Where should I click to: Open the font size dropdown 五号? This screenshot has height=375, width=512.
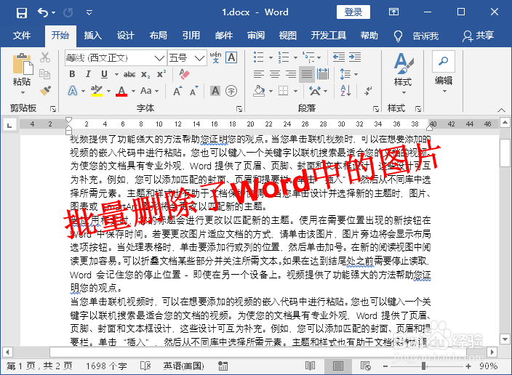199,58
